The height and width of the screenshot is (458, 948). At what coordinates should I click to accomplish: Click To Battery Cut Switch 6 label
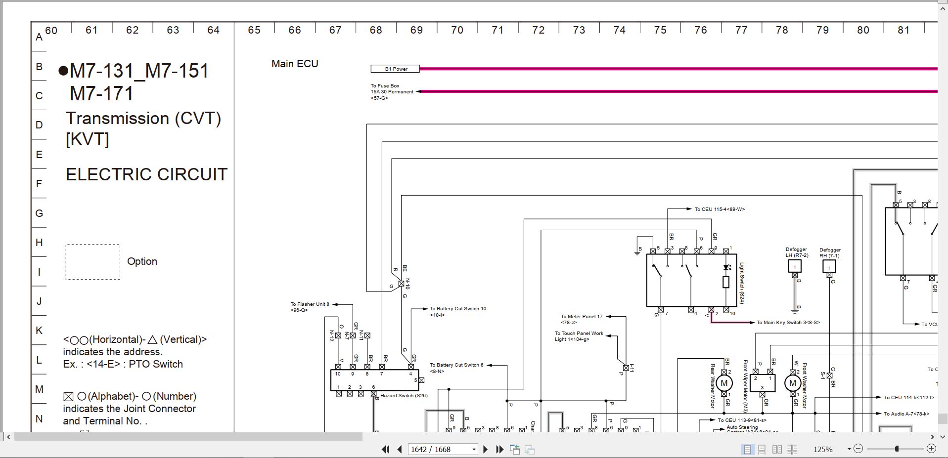click(x=456, y=365)
